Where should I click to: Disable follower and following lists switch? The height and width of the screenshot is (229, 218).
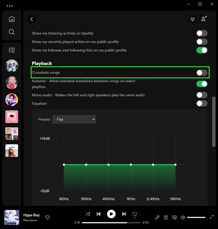click(x=202, y=50)
